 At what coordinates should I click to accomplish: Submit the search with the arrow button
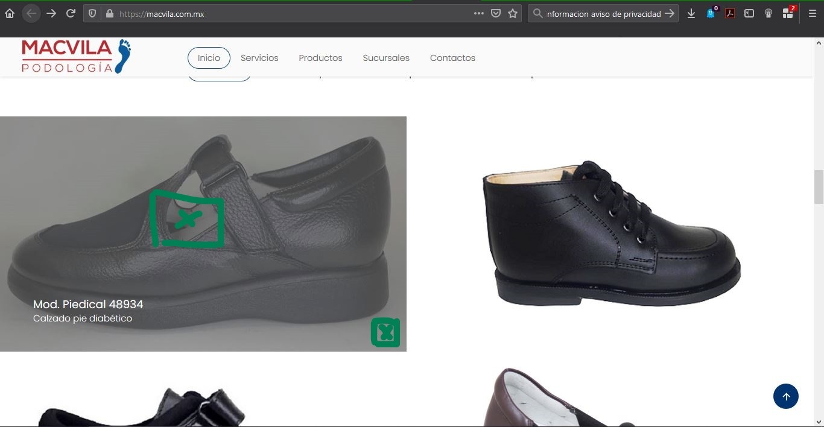[x=670, y=13]
